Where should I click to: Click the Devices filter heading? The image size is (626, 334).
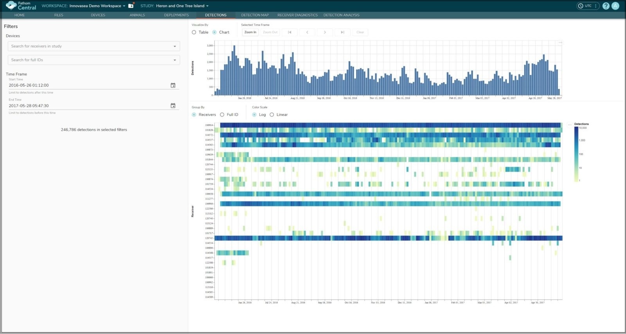(x=13, y=36)
